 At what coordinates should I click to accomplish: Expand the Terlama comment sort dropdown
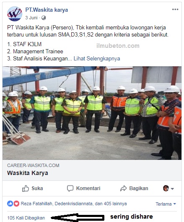166,204
